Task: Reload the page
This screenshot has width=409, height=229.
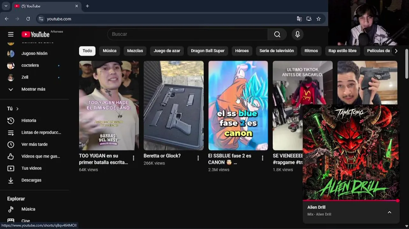Action: (28, 19)
